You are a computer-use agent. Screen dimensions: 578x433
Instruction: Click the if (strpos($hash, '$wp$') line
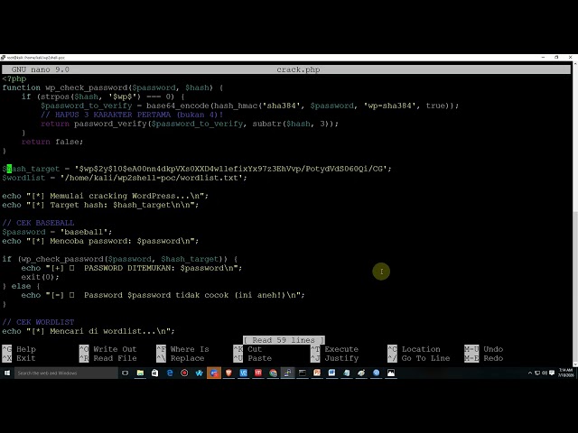tap(103, 97)
